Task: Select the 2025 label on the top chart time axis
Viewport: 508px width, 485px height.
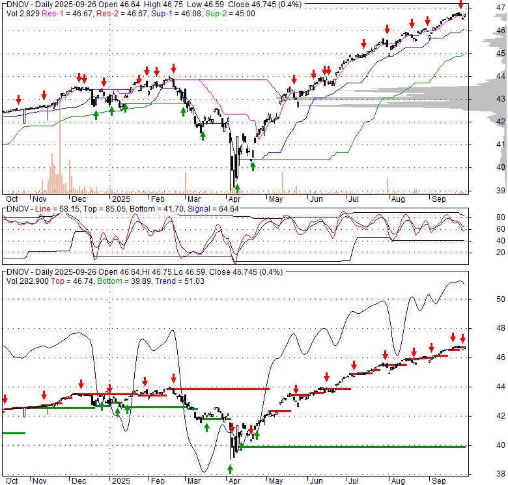Action: click(121, 199)
